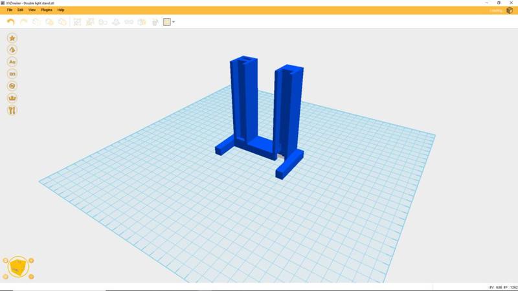Open the fork and knife shapes panel
The image size is (518, 291).
12,110
